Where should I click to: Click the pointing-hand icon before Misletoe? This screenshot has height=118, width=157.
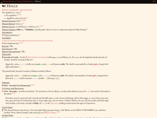(49, 103)
